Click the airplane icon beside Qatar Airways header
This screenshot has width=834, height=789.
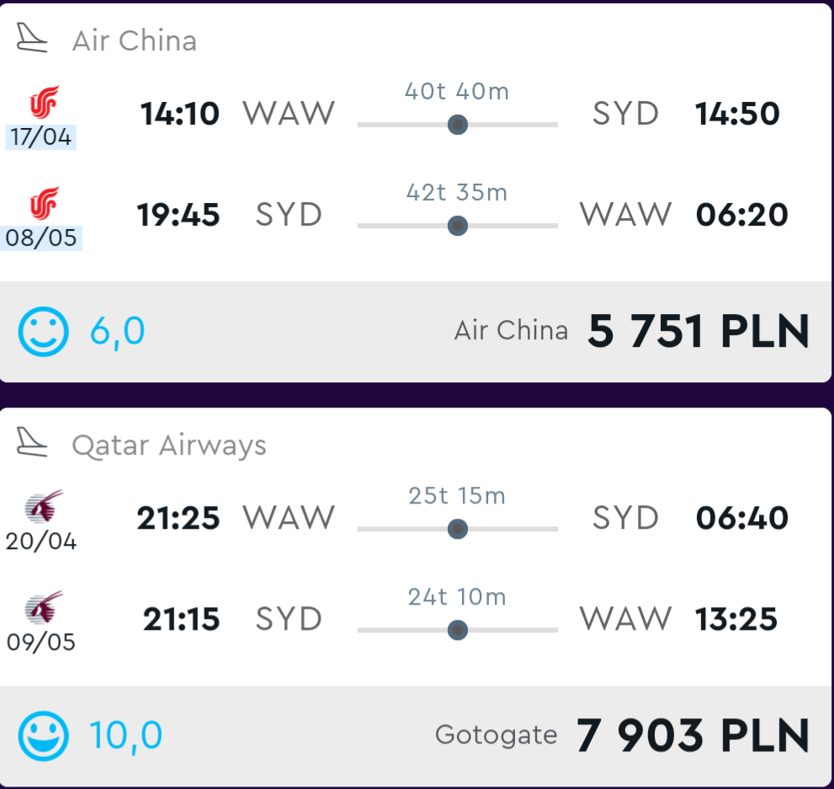coord(32,442)
